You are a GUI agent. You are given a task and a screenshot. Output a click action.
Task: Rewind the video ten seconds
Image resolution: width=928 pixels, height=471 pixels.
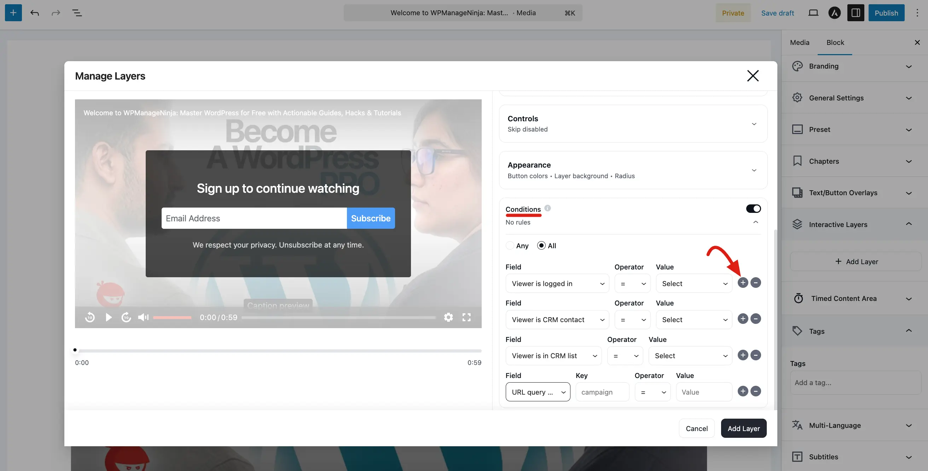coord(90,317)
